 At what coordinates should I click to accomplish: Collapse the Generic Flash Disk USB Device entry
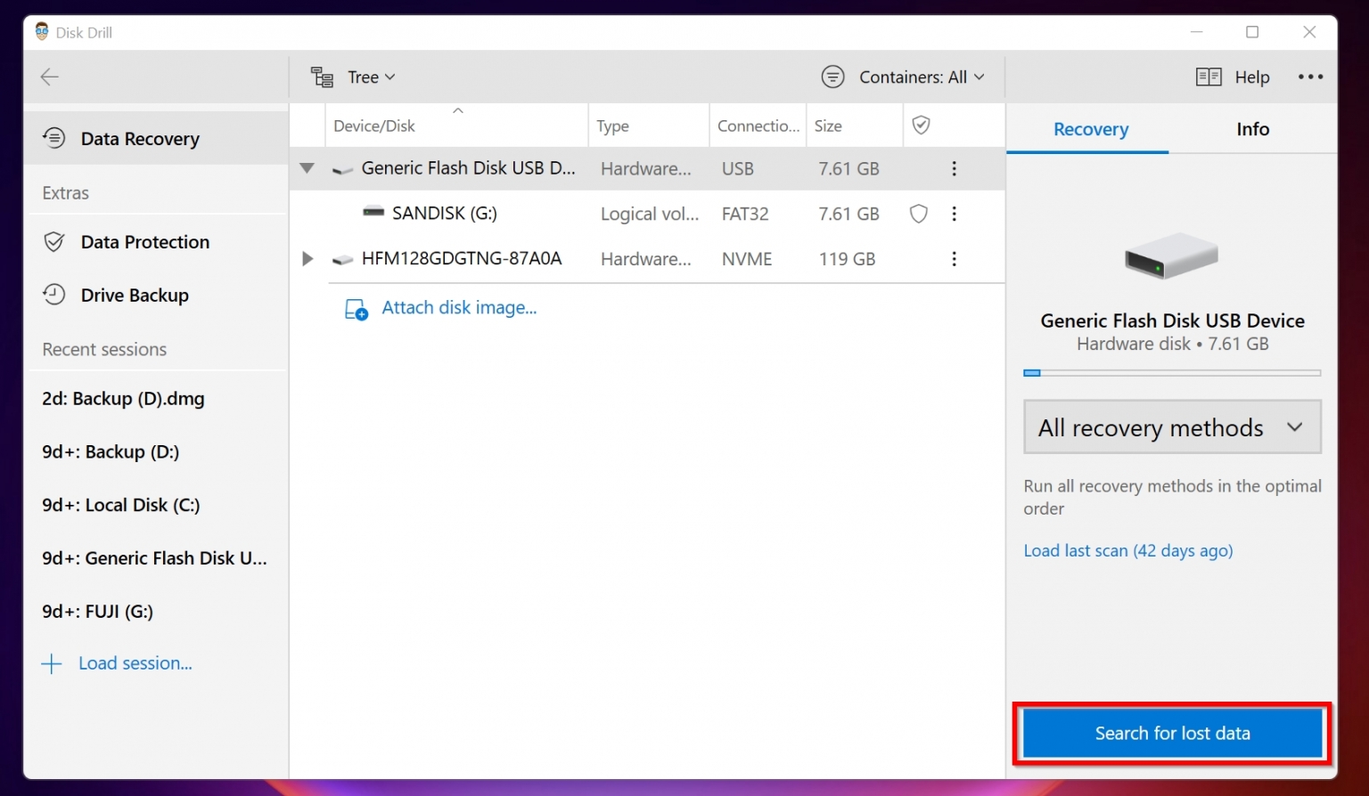(x=307, y=168)
